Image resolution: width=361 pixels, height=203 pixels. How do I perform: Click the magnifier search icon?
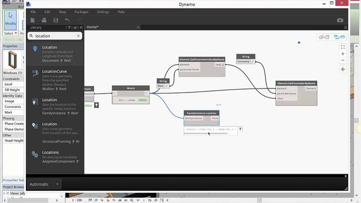point(32,36)
